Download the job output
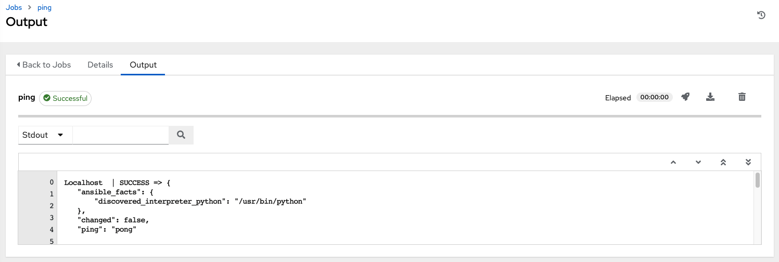This screenshot has width=779, height=262. coord(710,97)
